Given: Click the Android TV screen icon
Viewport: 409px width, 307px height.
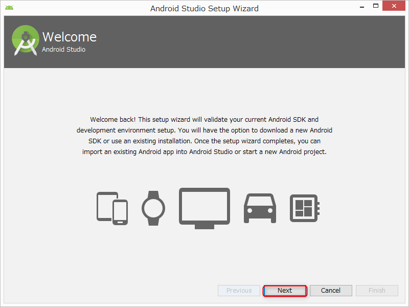Looking at the screenshot, I should point(204,208).
